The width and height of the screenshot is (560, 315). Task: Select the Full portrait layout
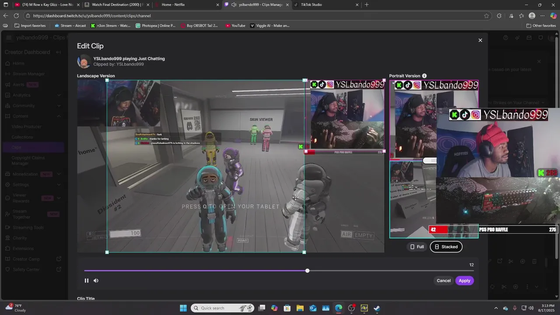(x=417, y=247)
